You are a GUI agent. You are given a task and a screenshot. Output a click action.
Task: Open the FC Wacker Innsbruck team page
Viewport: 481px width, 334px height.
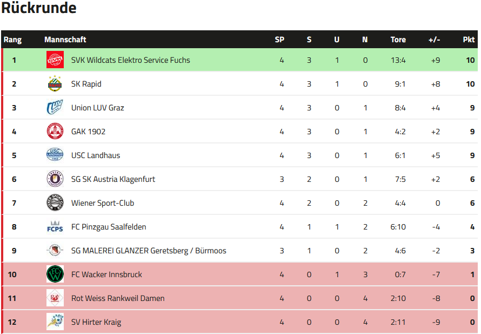click(106, 274)
